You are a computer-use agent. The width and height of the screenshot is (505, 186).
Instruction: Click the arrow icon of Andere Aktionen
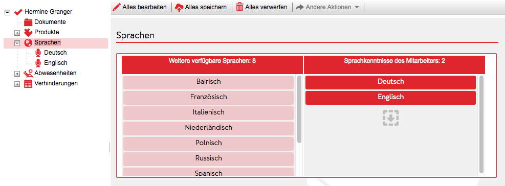coord(299,7)
